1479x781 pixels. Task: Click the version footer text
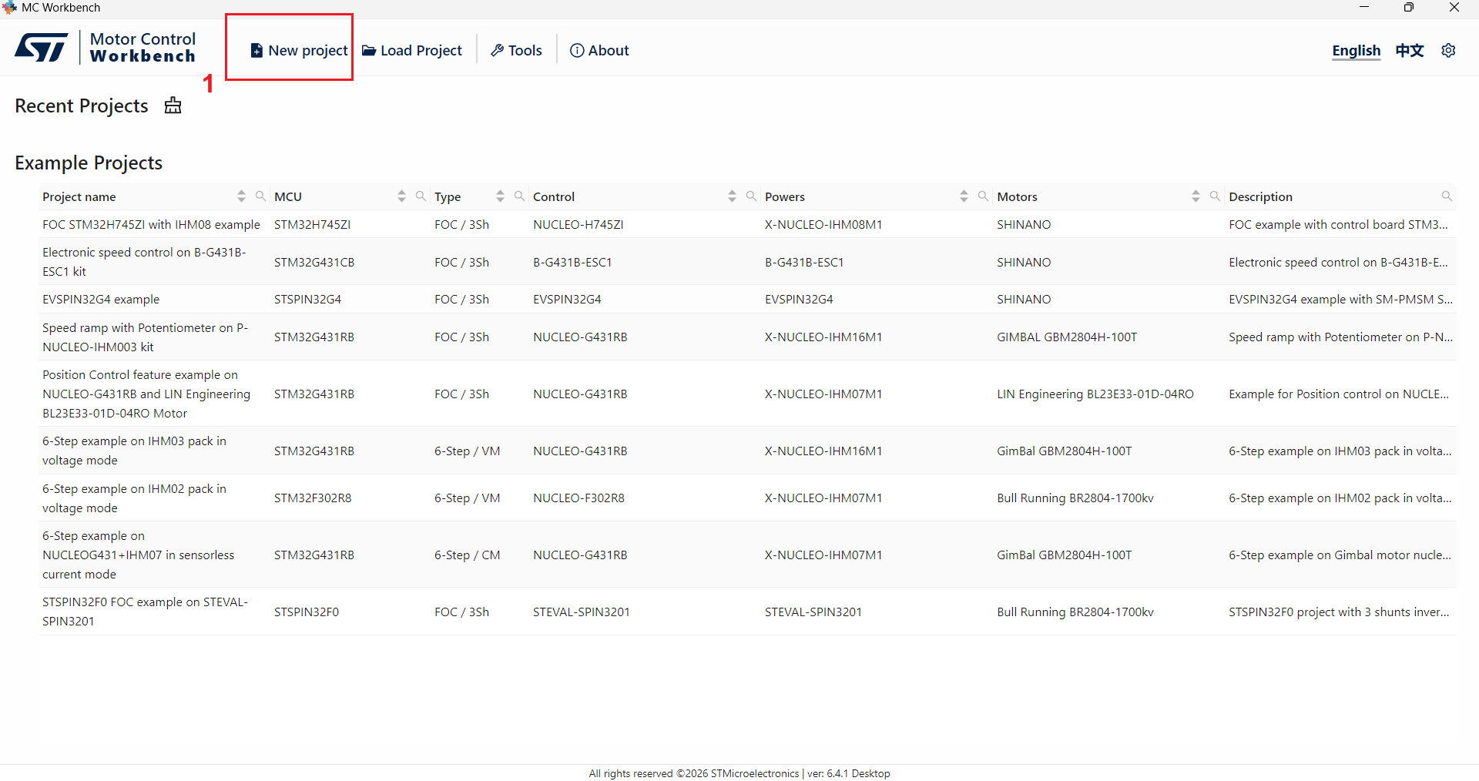click(848, 773)
